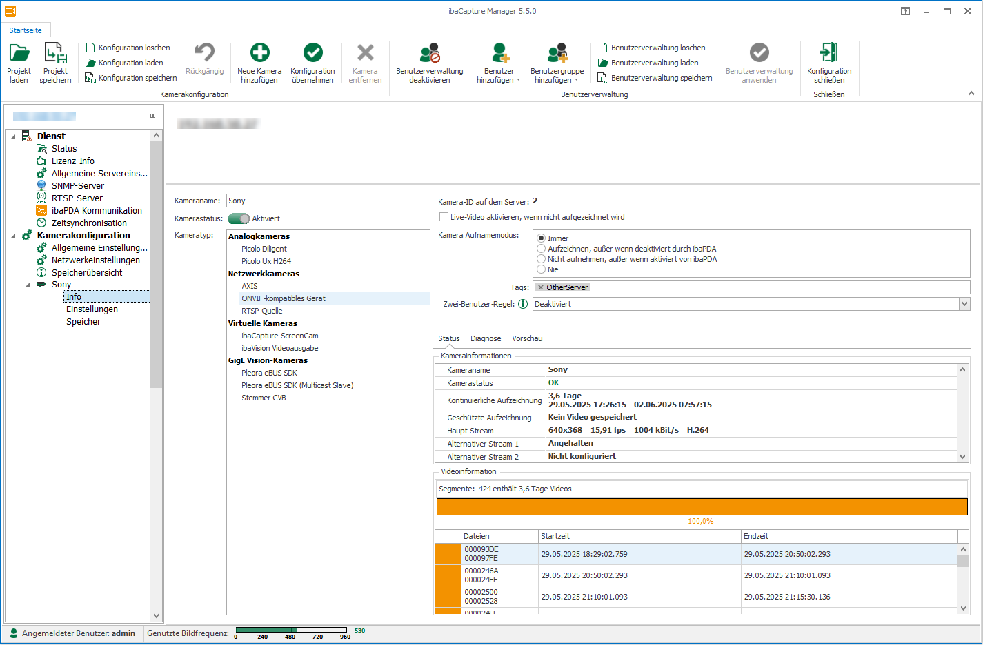This screenshot has width=983, height=645.
Task: Open the Benutzer hinzufügen dropdown arrow
Action: 518,81
